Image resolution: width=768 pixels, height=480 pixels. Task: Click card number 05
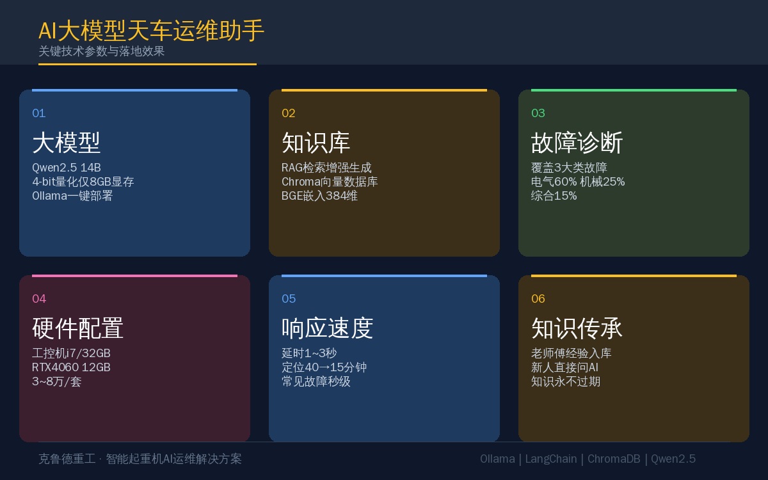tap(289, 299)
